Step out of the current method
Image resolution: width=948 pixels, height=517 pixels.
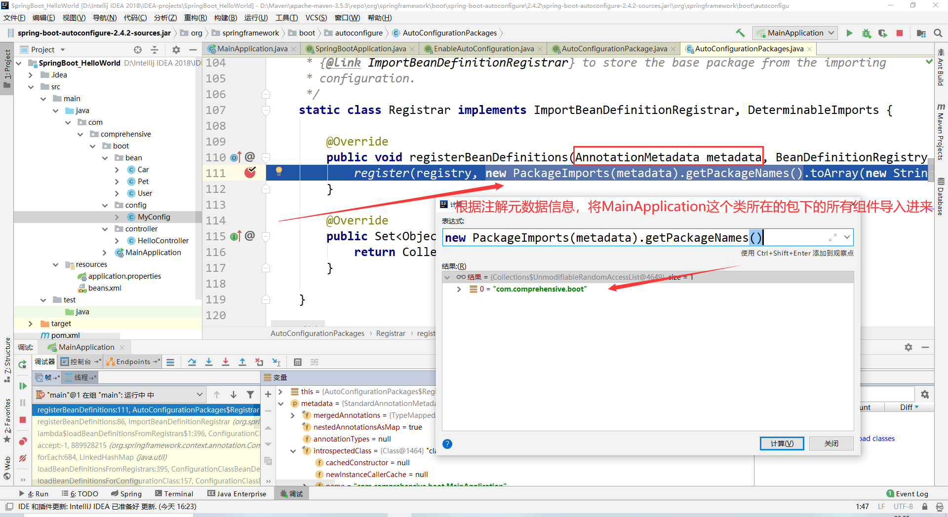tap(242, 362)
